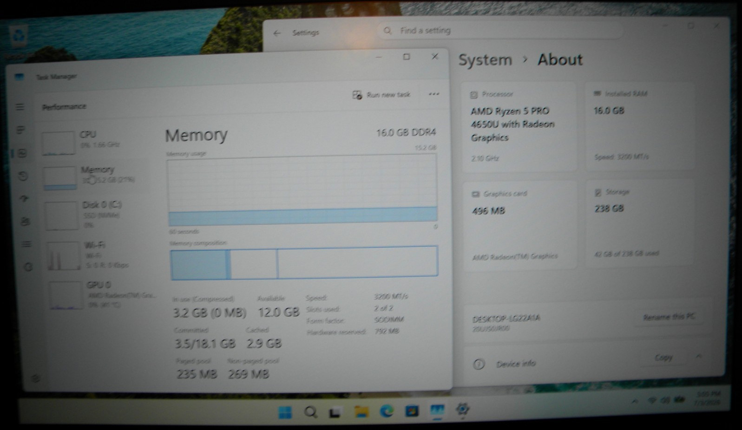Image resolution: width=742 pixels, height=430 pixels.
Task: Open the three-dots more options menu
Action: pyautogui.click(x=434, y=94)
